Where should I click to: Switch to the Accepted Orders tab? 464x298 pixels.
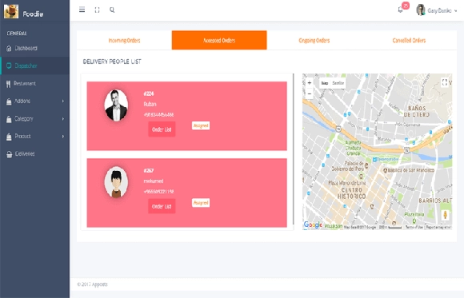[x=219, y=40]
